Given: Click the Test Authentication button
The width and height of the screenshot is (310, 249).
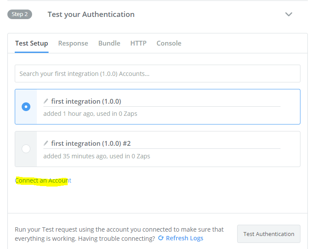Looking at the screenshot, I should pyautogui.click(x=269, y=234).
